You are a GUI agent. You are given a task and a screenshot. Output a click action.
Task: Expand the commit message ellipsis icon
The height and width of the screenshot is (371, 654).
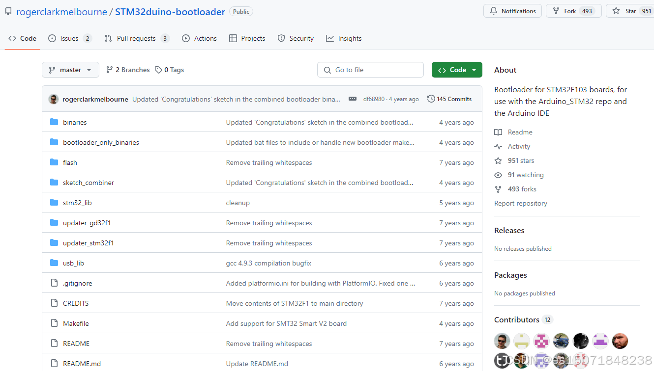[353, 99]
